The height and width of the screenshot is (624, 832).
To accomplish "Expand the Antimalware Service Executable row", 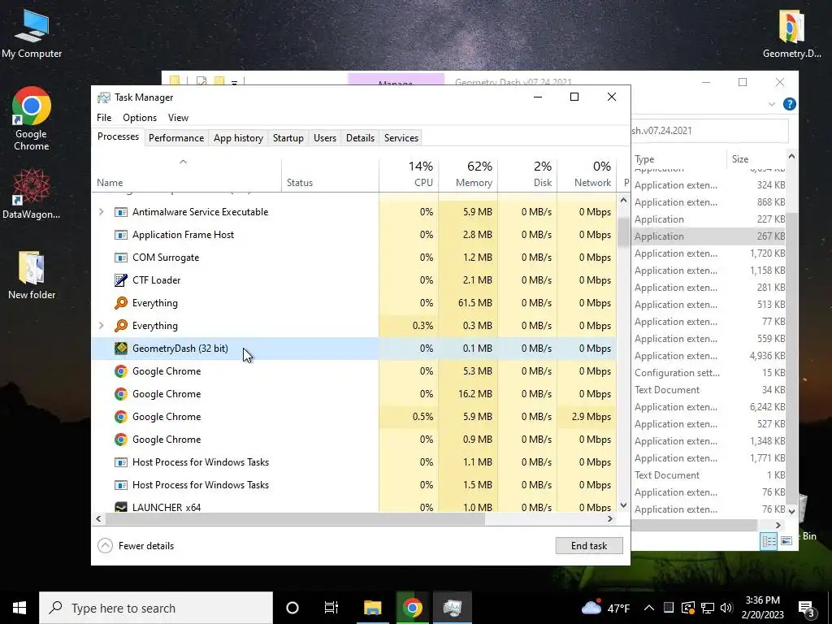I will 102,212.
